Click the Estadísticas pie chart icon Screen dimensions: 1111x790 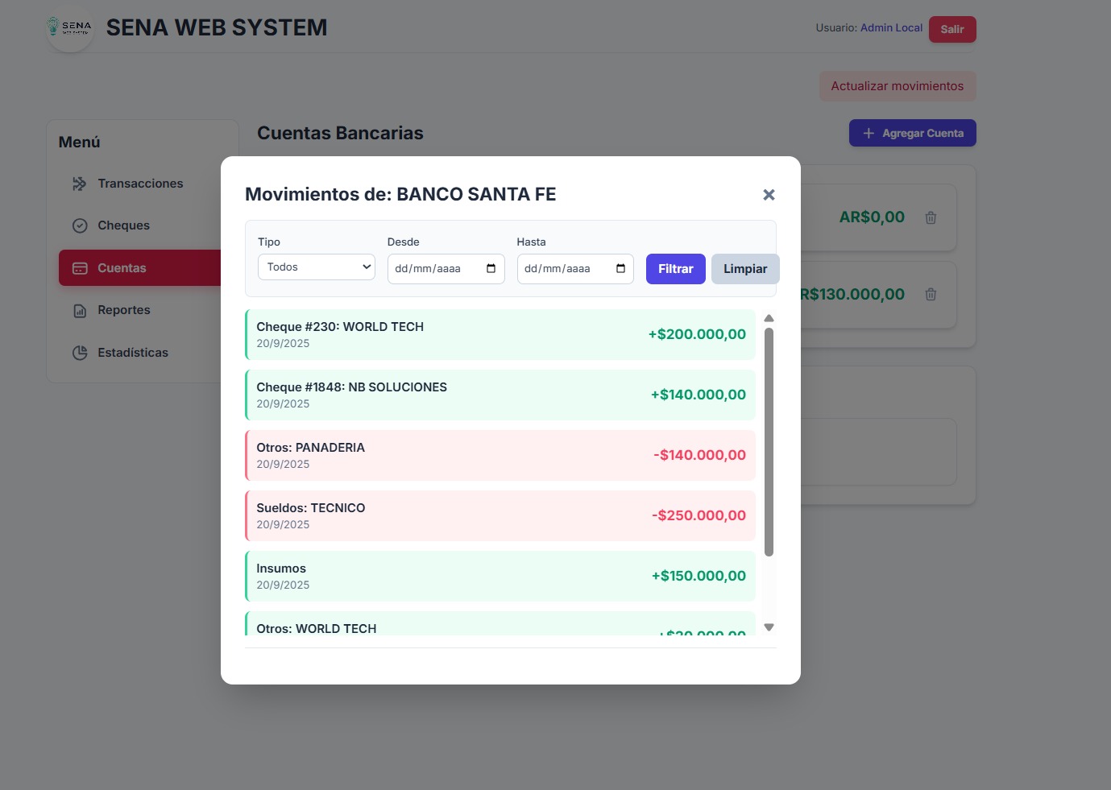click(x=80, y=352)
